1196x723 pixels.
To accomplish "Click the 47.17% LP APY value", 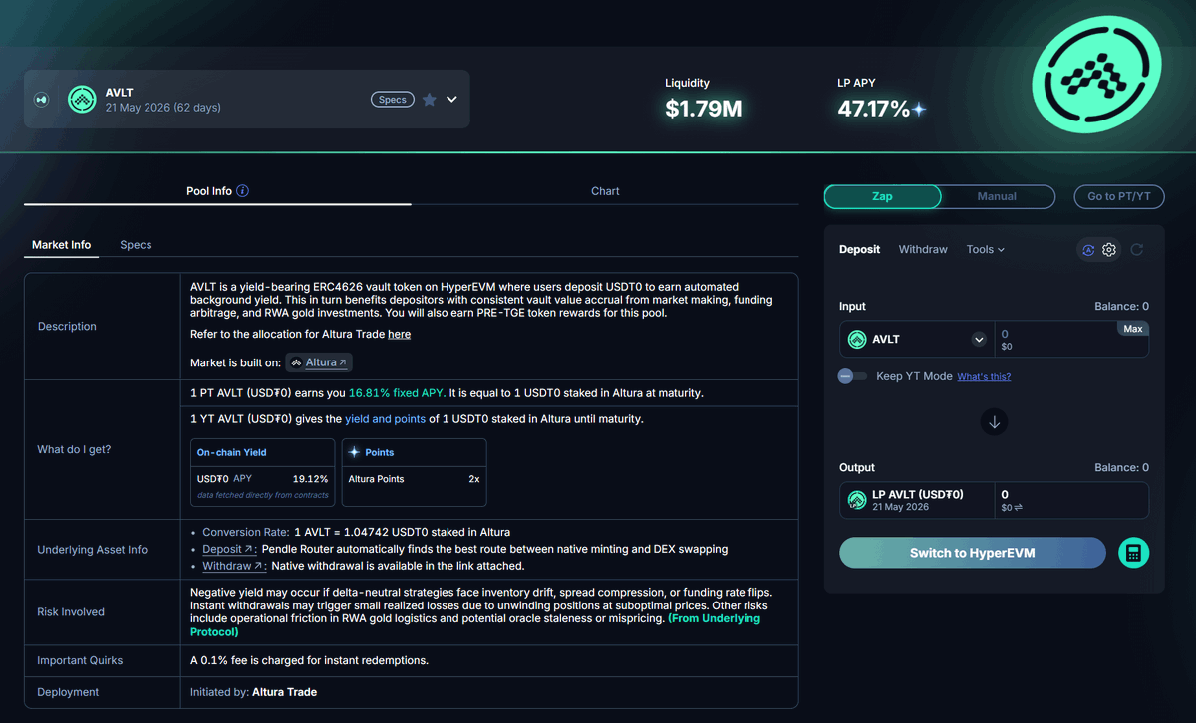I will click(x=873, y=109).
